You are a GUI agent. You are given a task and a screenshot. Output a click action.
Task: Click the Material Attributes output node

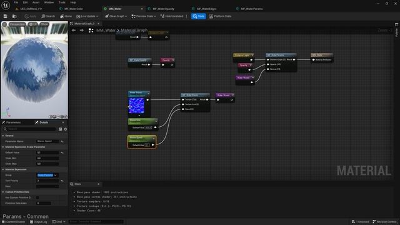tap(322, 57)
